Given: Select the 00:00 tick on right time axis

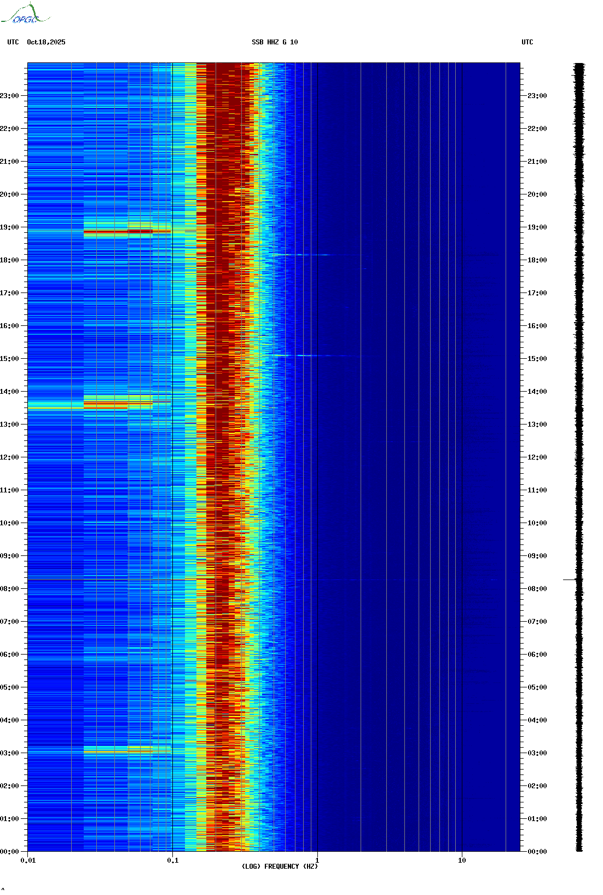Looking at the screenshot, I should 536,852.
